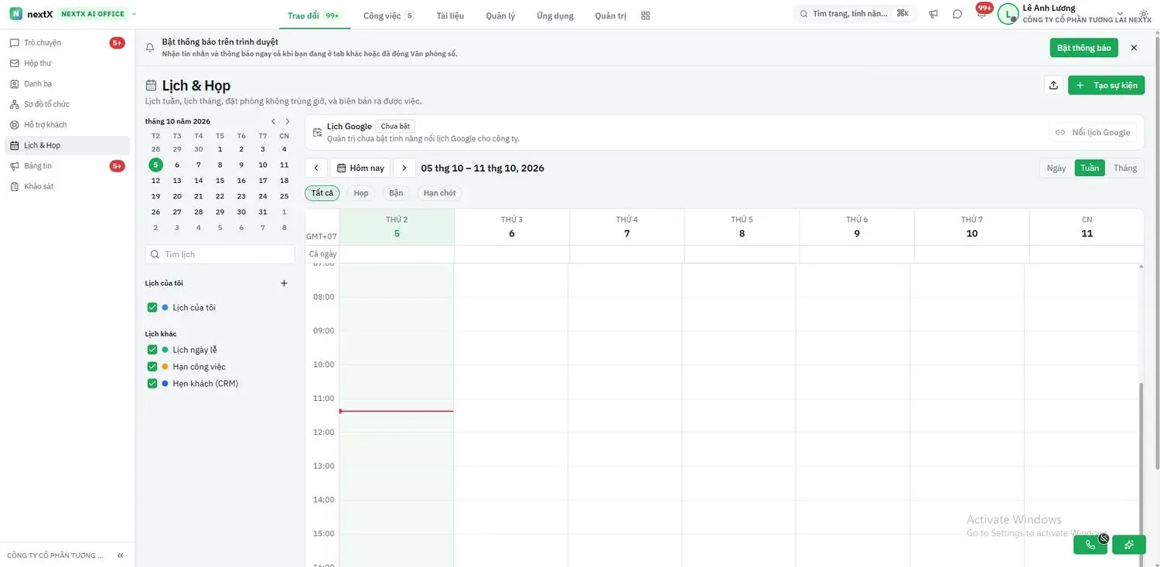The width and height of the screenshot is (1160, 567).
Task: Click the Tạo sự kiện button
Action: [1106, 85]
